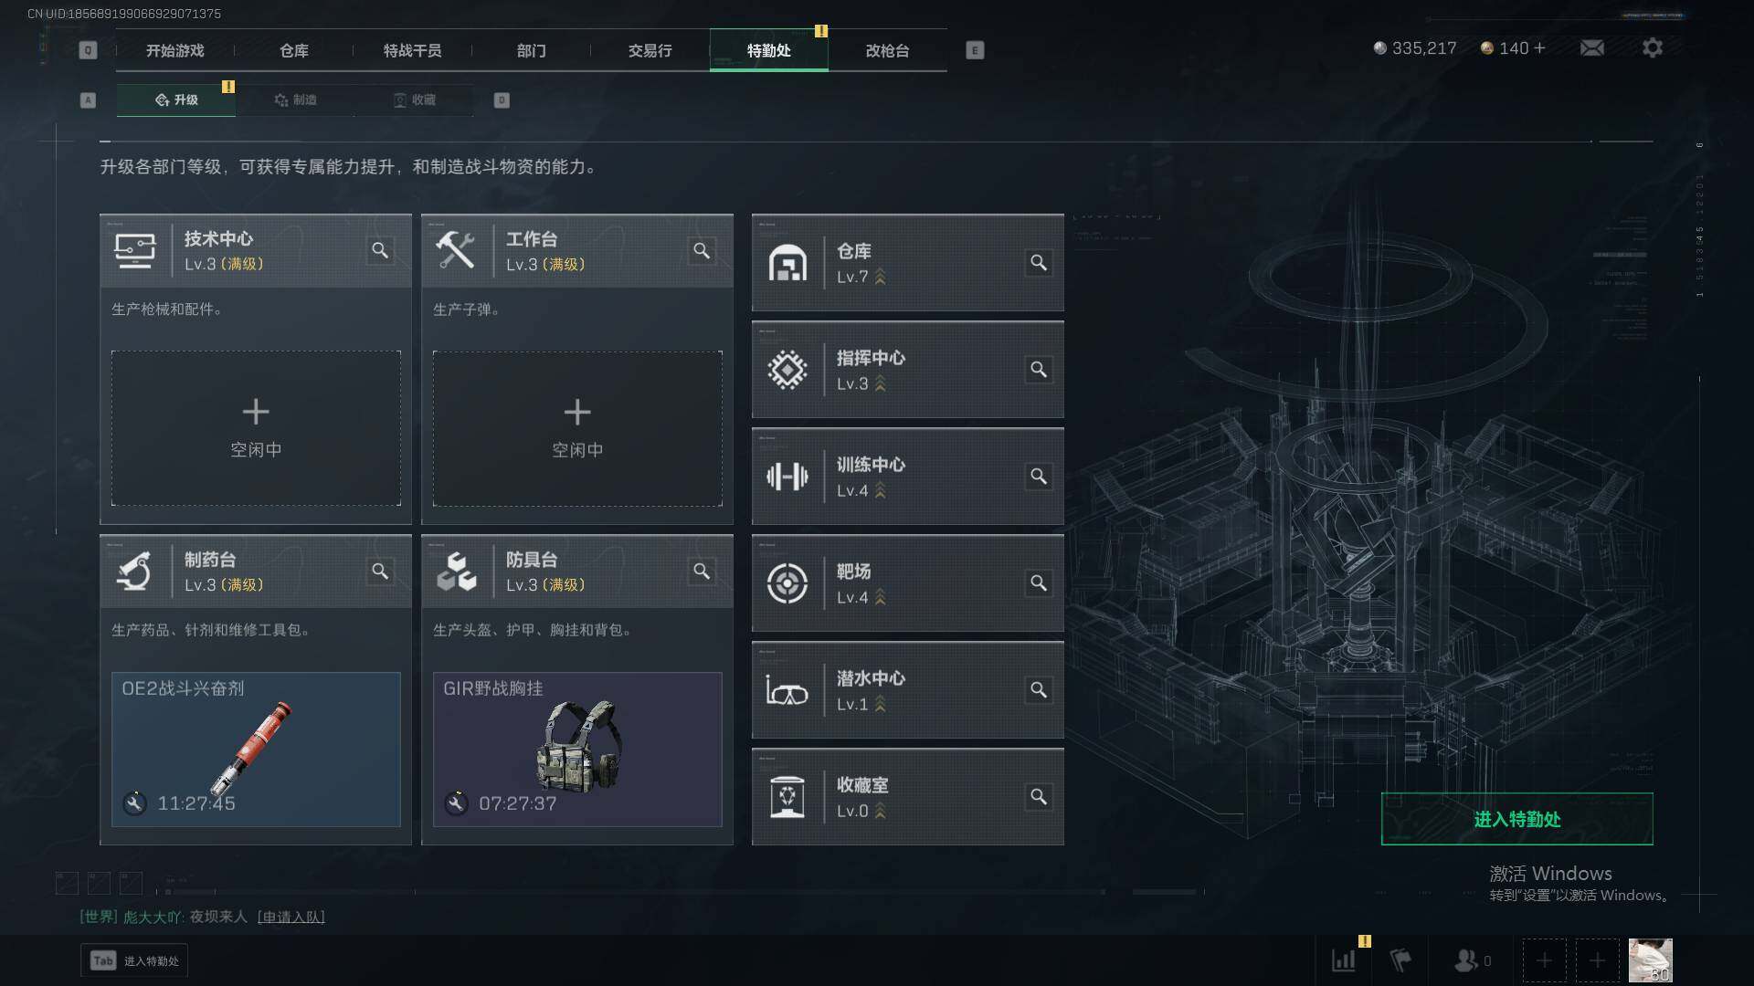
Task: Open the statistics bar chart icon
Action: pyautogui.click(x=1344, y=960)
